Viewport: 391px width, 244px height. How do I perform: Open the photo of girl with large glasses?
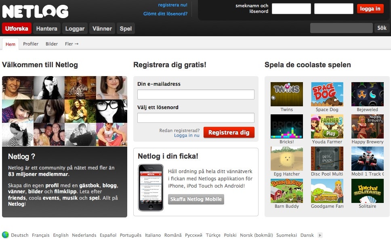[x=111, y=111]
